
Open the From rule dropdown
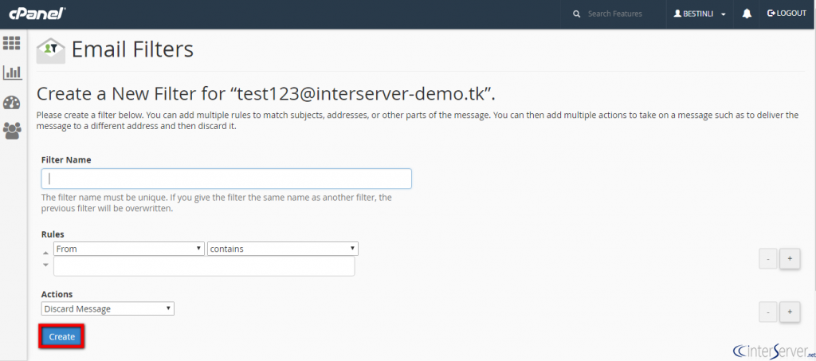click(128, 249)
